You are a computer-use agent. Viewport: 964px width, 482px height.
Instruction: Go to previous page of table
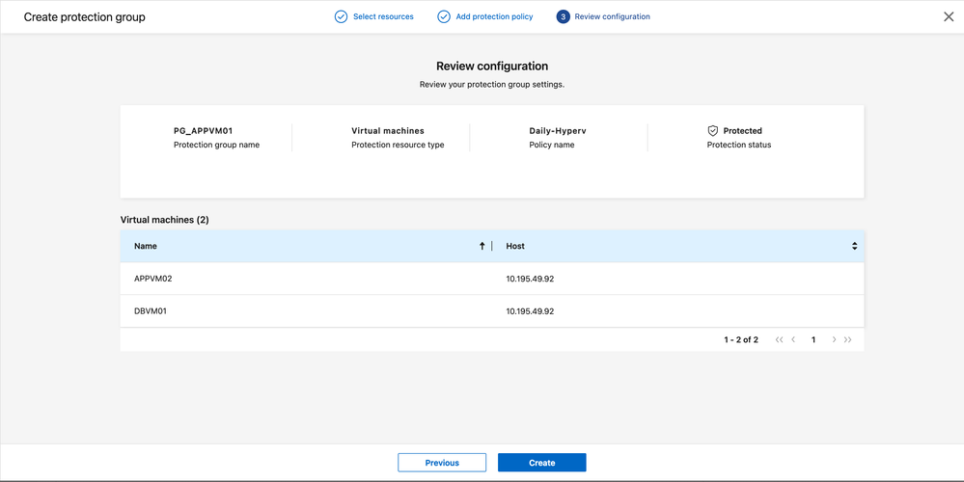[793, 339]
